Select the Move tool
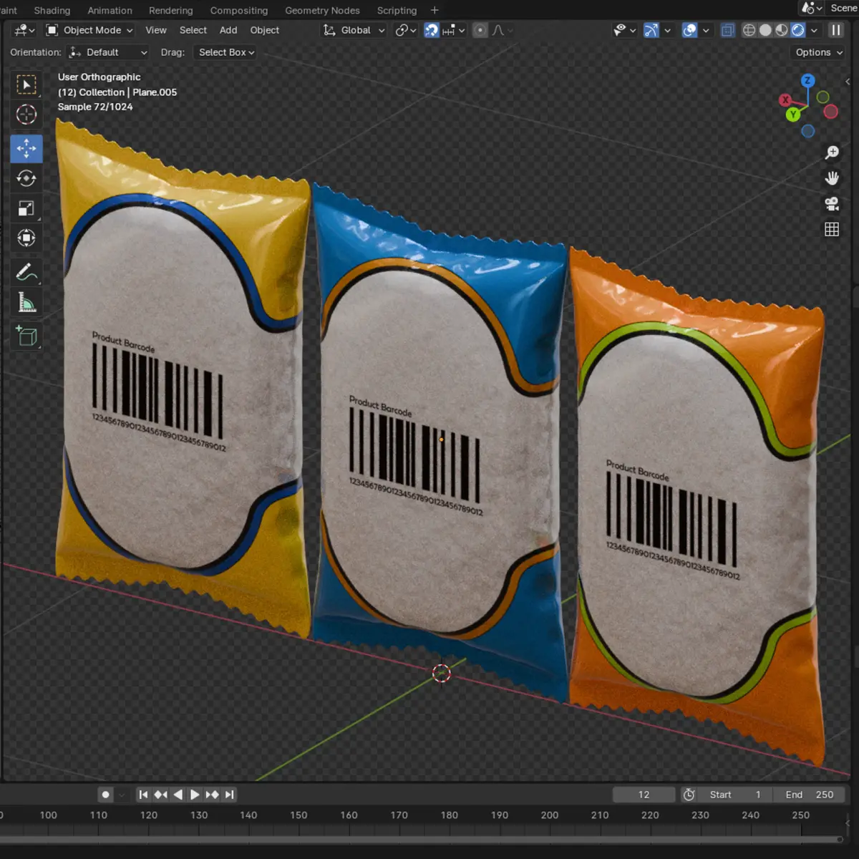859x859 pixels. [26, 148]
